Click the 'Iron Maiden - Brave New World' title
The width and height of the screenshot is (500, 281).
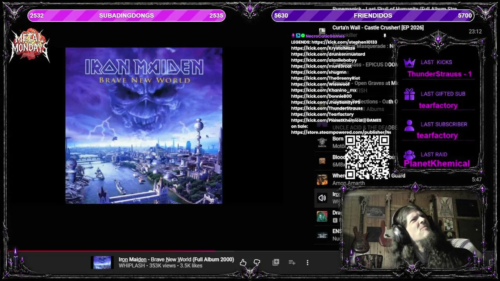tap(176, 260)
